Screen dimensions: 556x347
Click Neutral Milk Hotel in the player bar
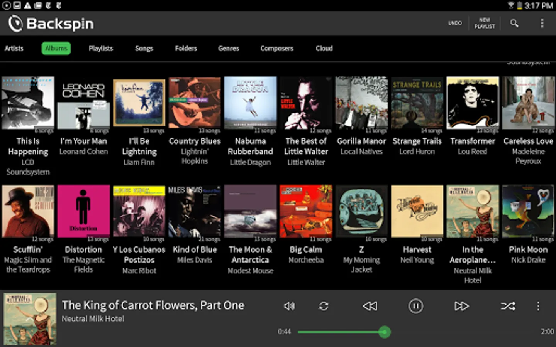pyautogui.click(x=93, y=318)
